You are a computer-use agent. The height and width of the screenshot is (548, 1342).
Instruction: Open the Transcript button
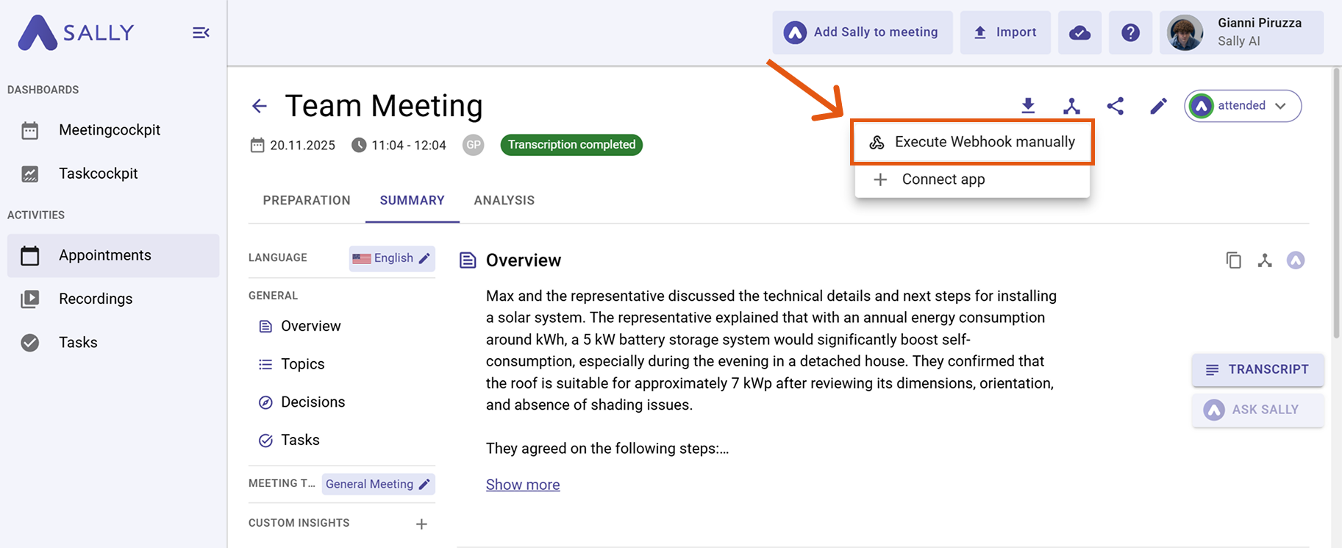point(1257,369)
